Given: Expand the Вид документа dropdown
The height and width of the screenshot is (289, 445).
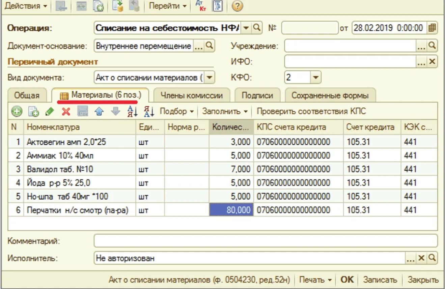Looking at the screenshot, I should 209,78.
